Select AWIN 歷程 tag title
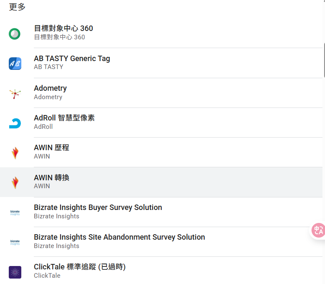Screen dimensions: 325x284 point(51,148)
